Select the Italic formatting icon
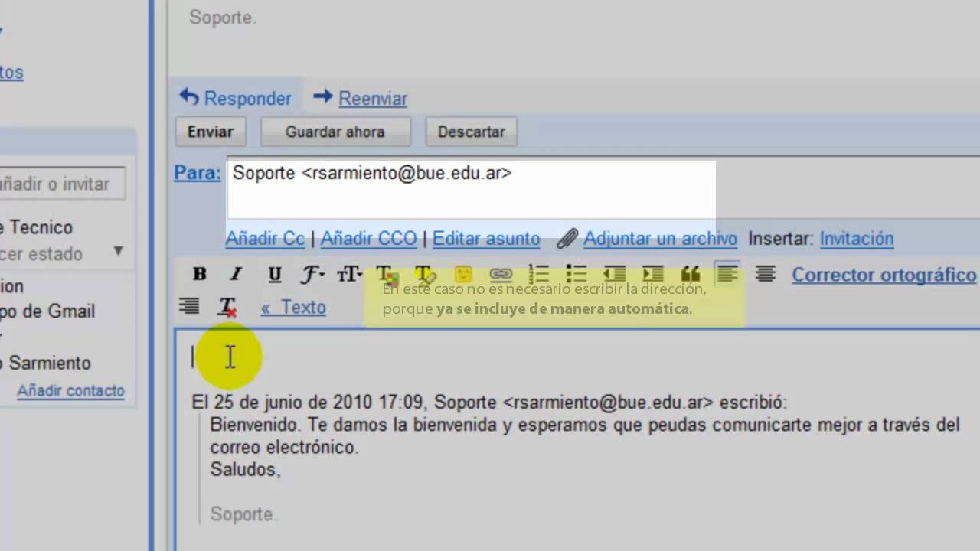The image size is (980, 551). pos(235,273)
